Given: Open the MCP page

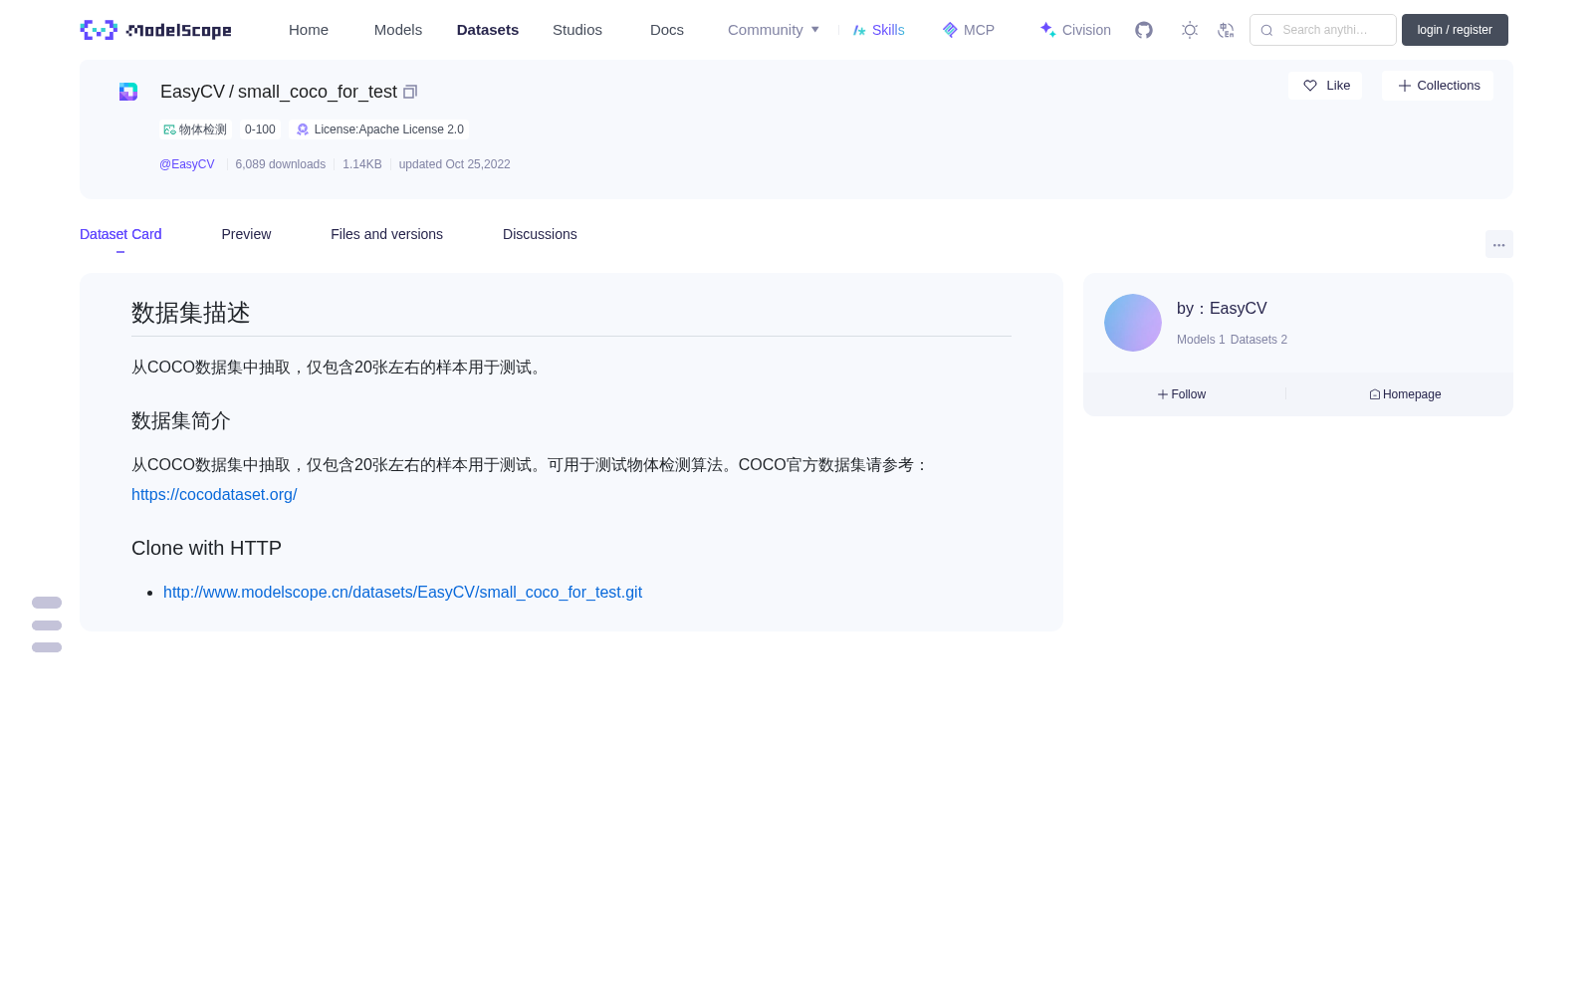Looking at the screenshot, I should 969,30.
